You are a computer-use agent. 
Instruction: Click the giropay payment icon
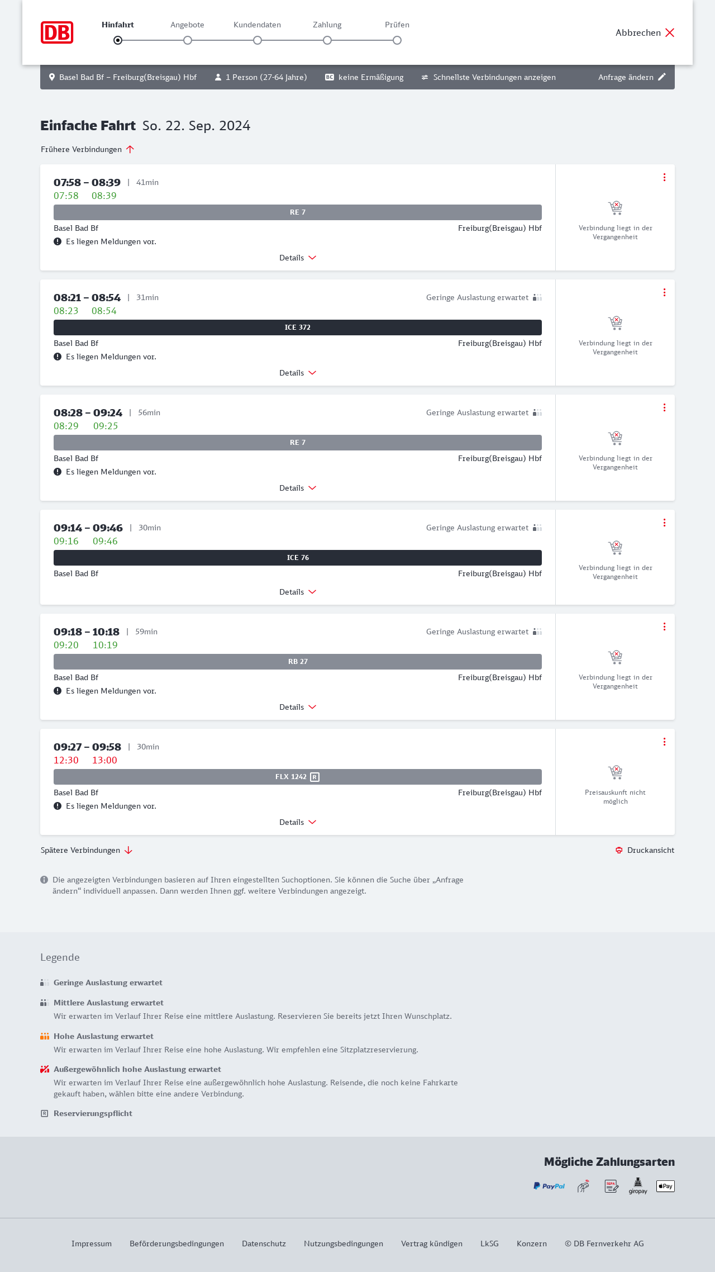pyautogui.click(x=638, y=1186)
